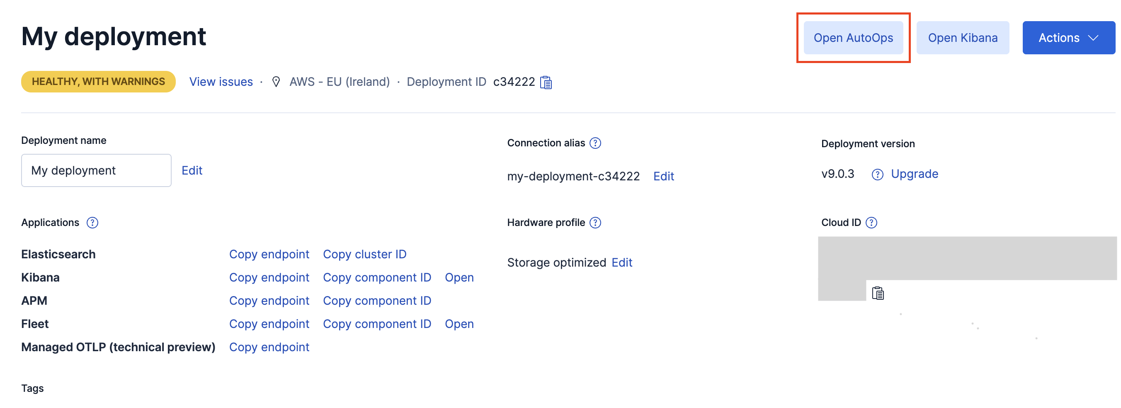1121x408 pixels.
Task: Click the Deployment version help icon
Action: tap(878, 174)
